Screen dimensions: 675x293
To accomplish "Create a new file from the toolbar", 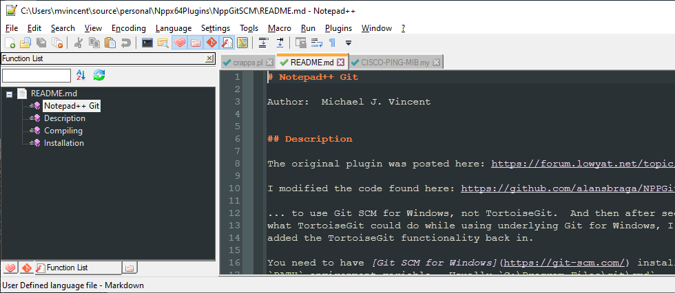I will coord(10,43).
